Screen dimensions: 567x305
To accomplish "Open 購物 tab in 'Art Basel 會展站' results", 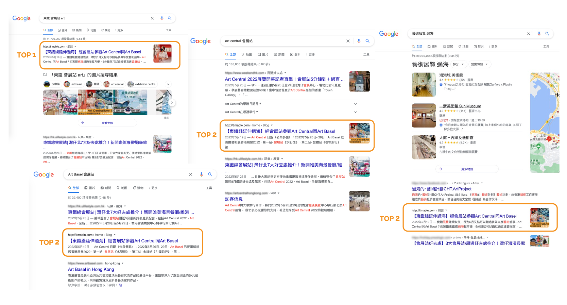I will pos(138,188).
